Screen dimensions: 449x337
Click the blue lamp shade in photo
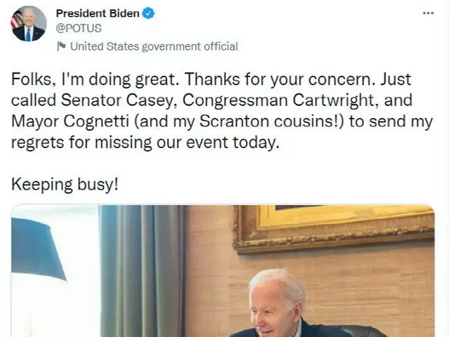click(38, 248)
